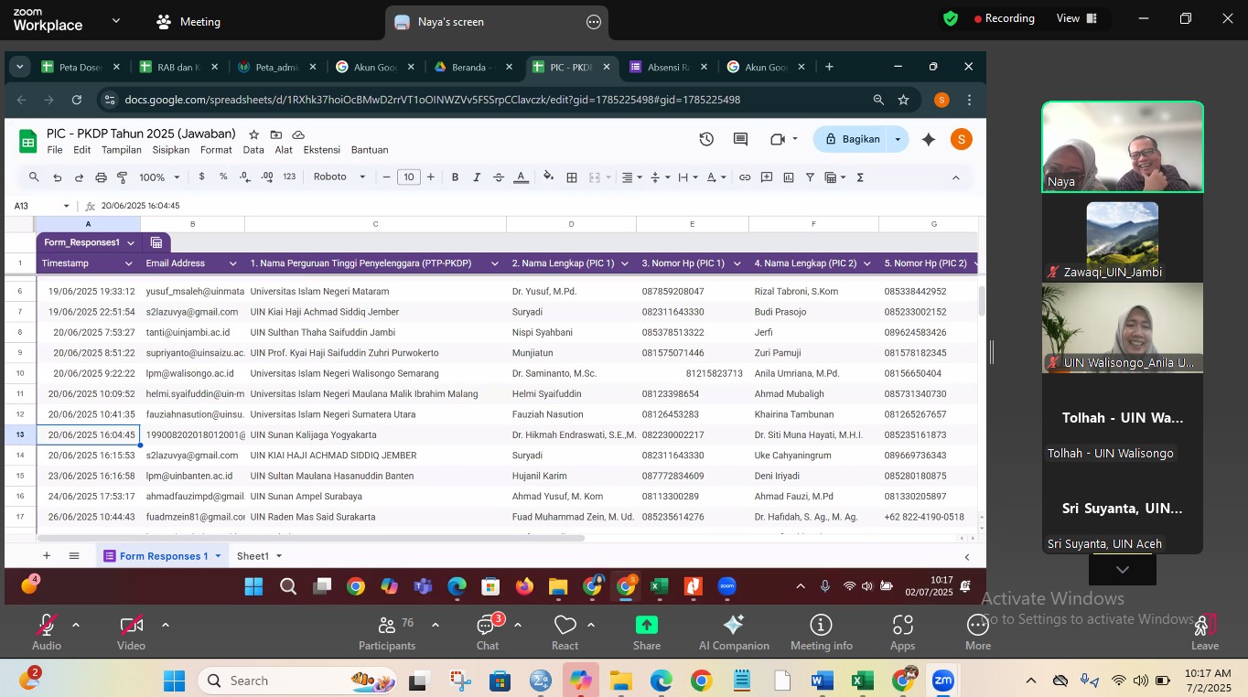Click the Insert link icon
1248x697 pixels.
(x=745, y=177)
